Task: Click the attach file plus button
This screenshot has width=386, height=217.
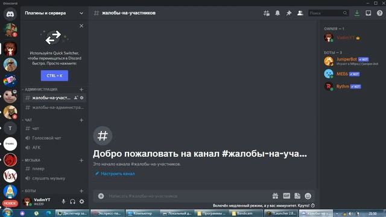Action: point(101,196)
